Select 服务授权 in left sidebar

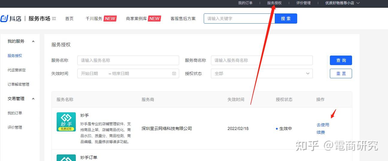(15, 56)
